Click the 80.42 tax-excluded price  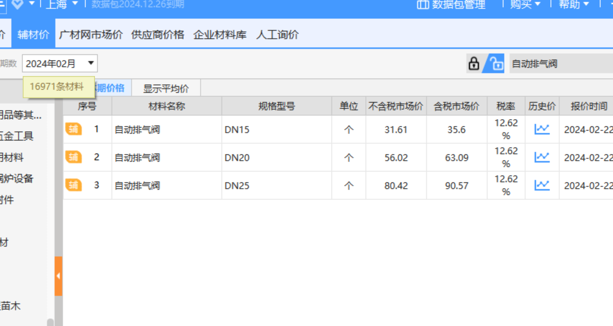pos(396,185)
